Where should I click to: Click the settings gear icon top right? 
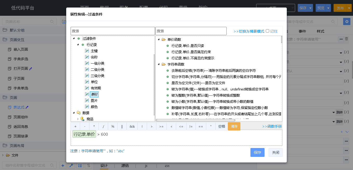pyautogui.click(x=347, y=21)
